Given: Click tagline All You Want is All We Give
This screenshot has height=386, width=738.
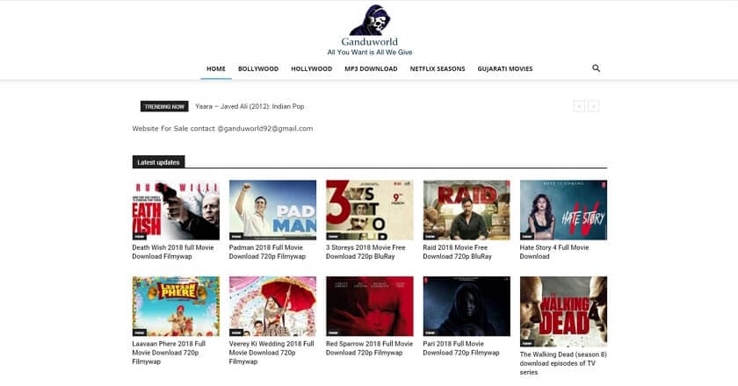Looking at the screenshot, I should pos(370,52).
